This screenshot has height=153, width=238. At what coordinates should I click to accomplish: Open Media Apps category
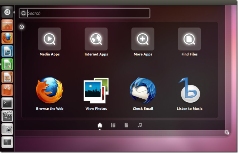(x=49, y=39)
